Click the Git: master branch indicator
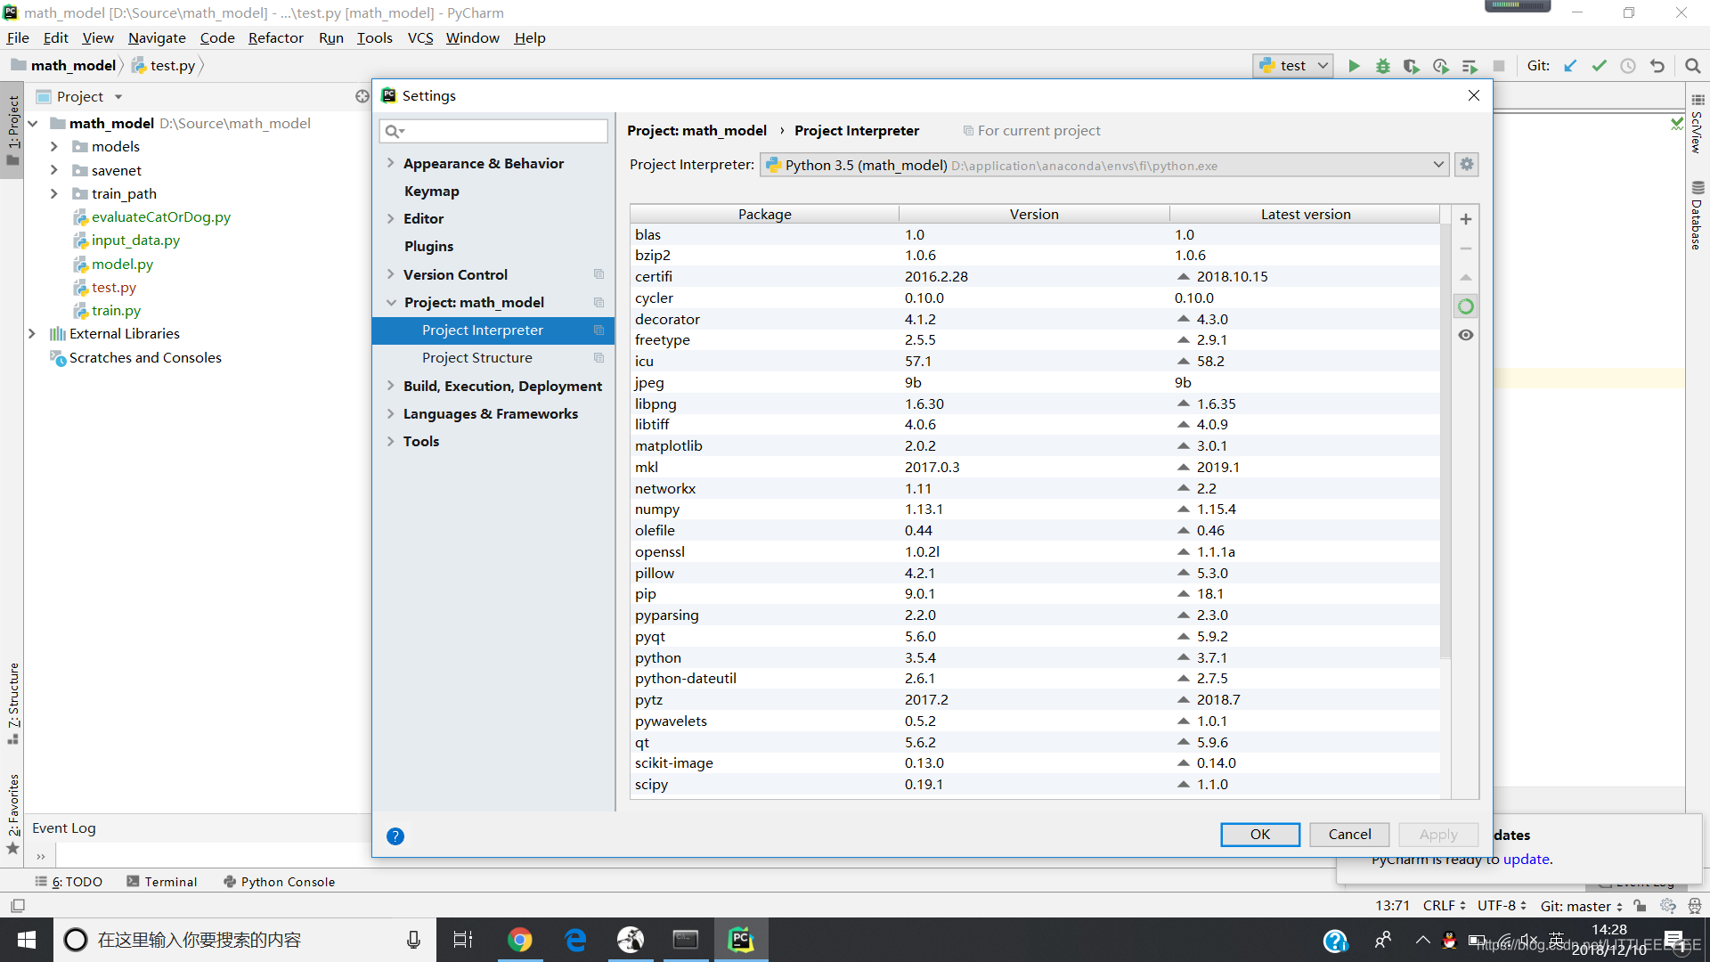 coord(1581,906)
